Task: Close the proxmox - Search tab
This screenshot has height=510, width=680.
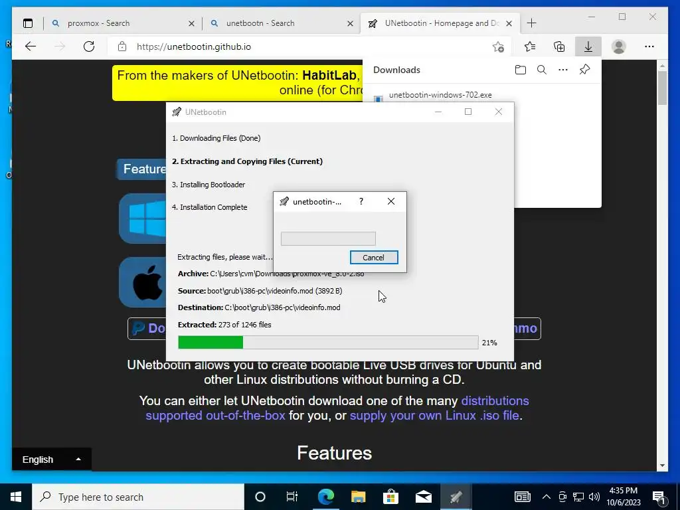Action: 191,24
